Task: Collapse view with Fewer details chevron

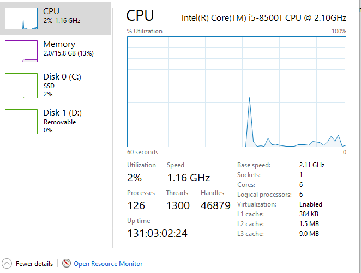Action: 7,263
